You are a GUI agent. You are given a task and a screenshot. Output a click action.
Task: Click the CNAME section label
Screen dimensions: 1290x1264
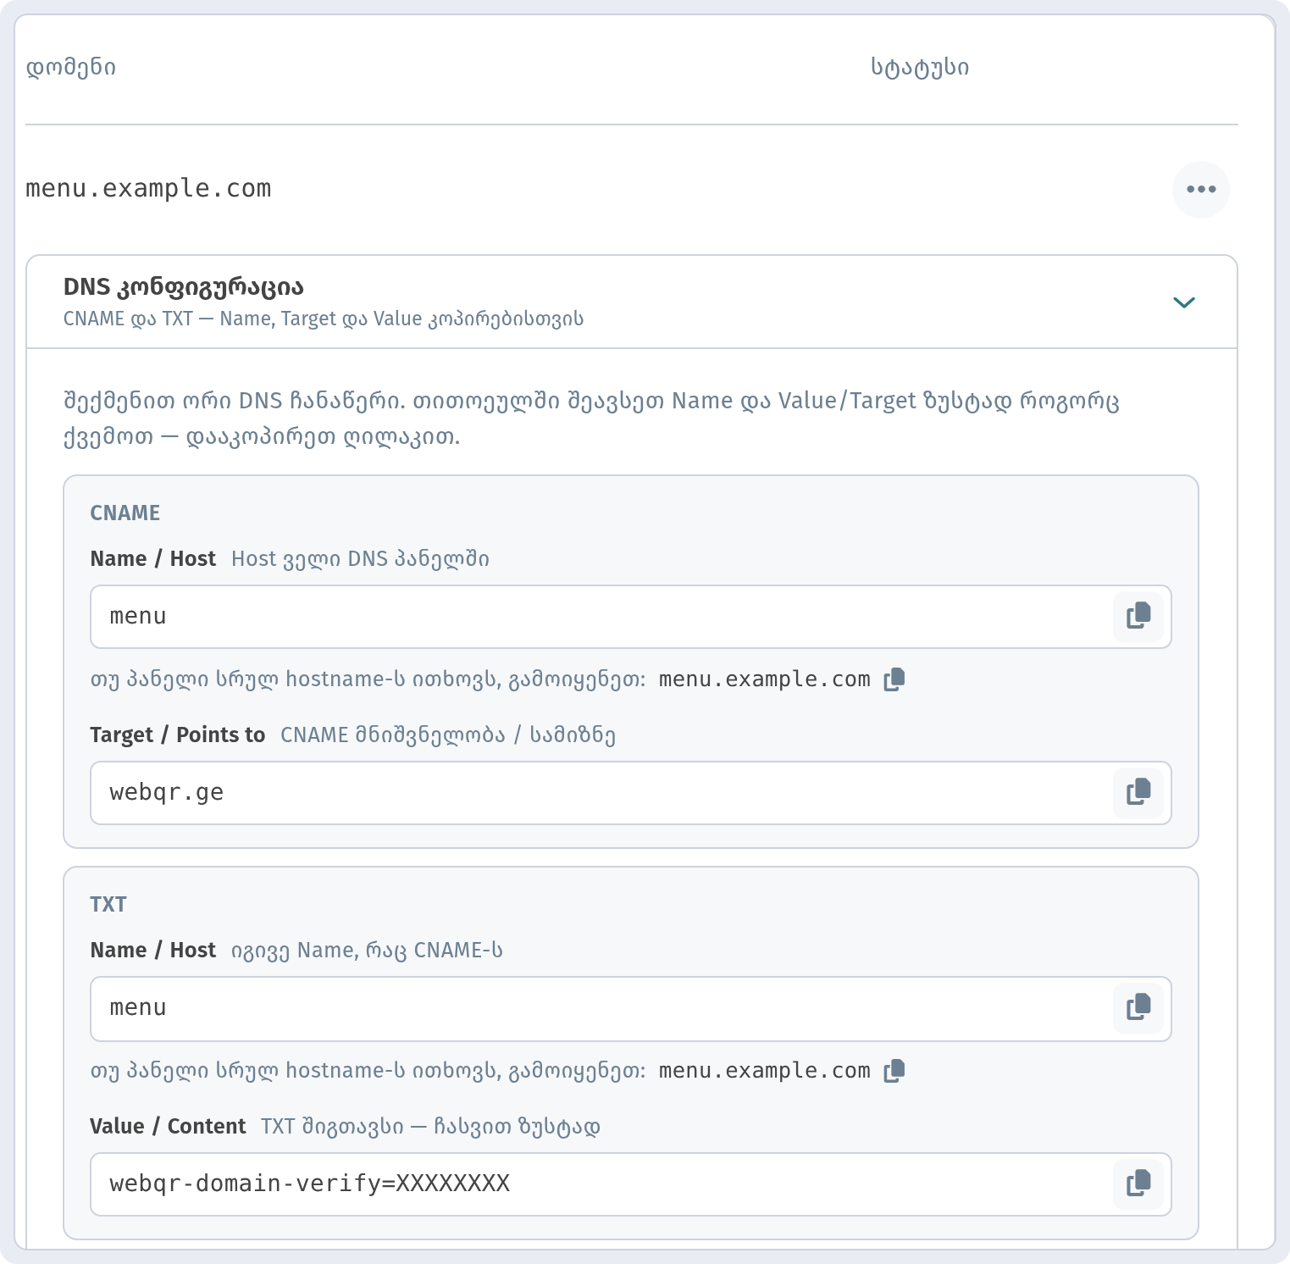pos(125,513)
